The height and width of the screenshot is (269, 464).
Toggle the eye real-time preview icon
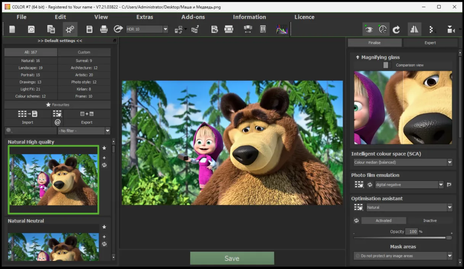click(x=369, y=29)
